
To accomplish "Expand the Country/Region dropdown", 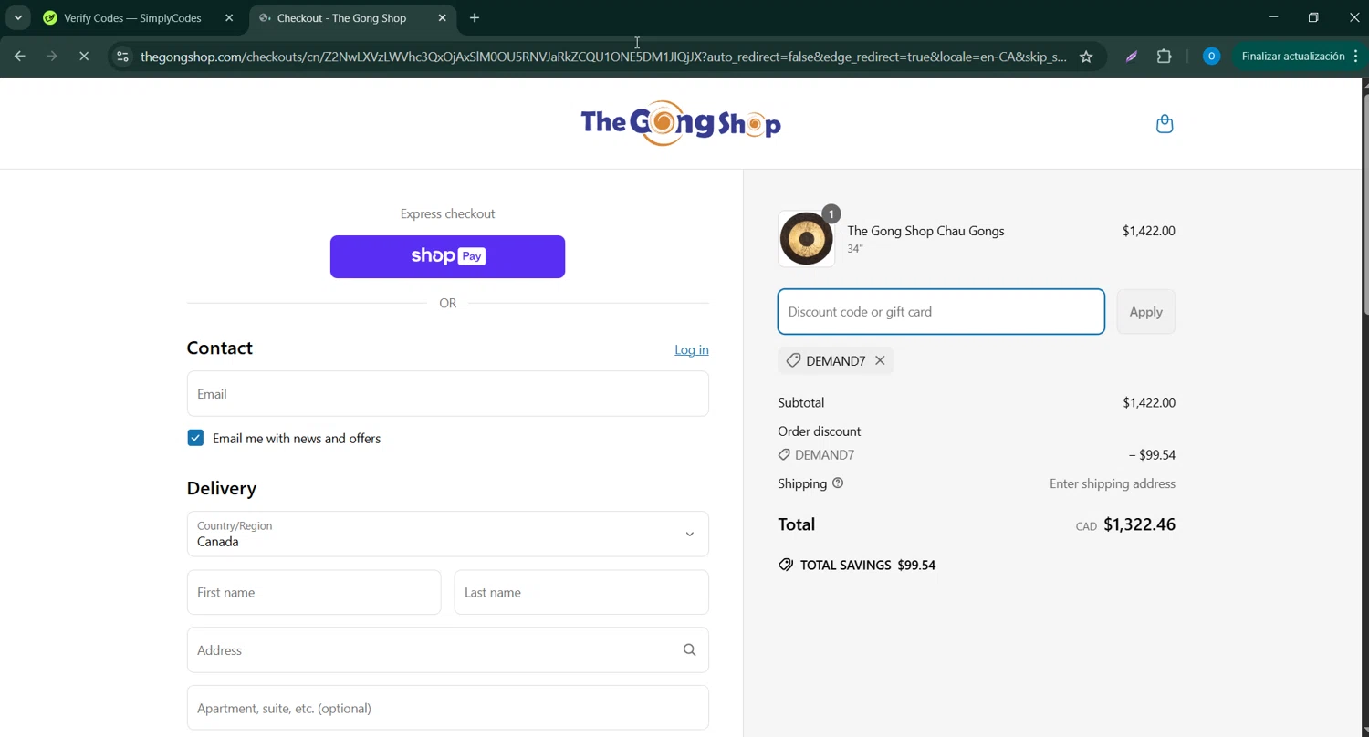I will pyautogui.click(x=447, y=534).
